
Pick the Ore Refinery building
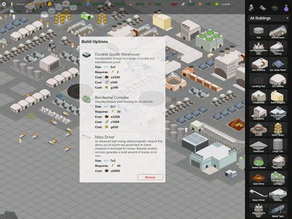pyautogui.click(x=258, y=64)
